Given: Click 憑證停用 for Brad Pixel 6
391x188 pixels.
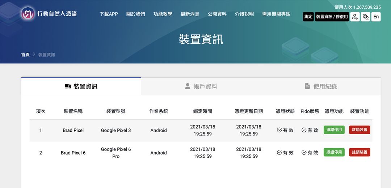Looking at the screenshot, I should (334, 152).
